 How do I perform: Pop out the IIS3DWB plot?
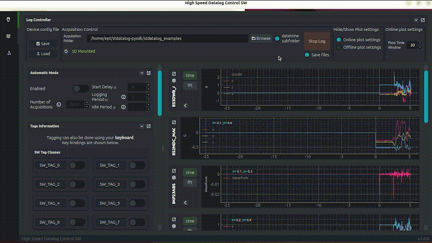click(x=174, y=74)
